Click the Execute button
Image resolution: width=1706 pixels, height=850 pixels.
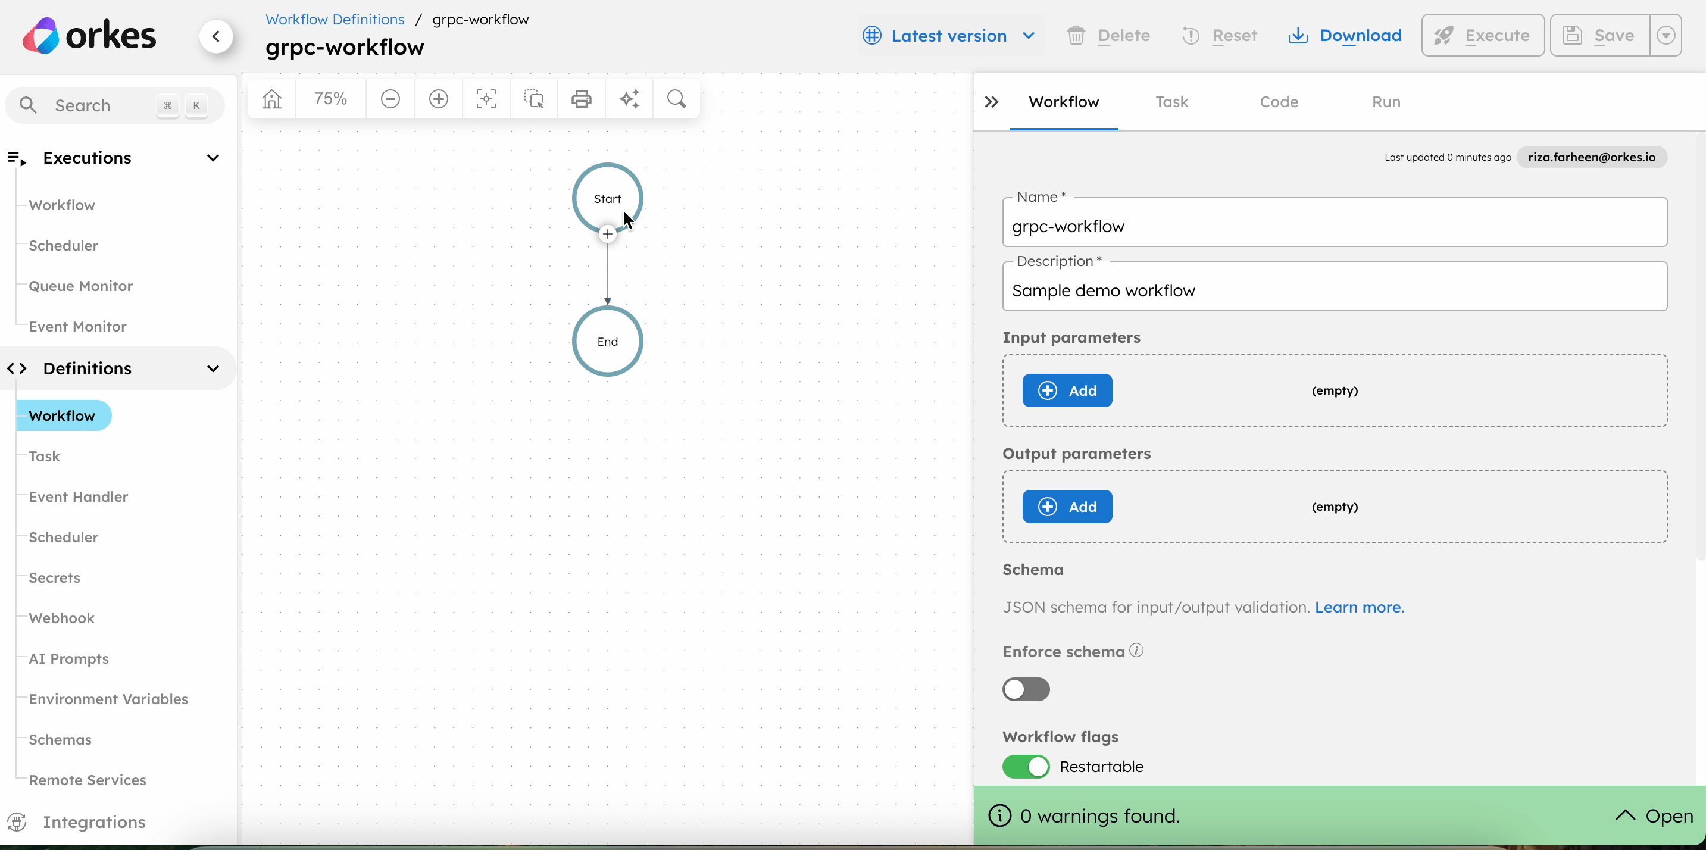(1483, 35)
